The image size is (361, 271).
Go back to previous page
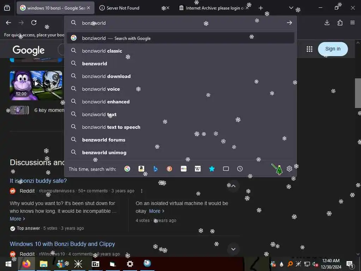(x=8, y=23)
